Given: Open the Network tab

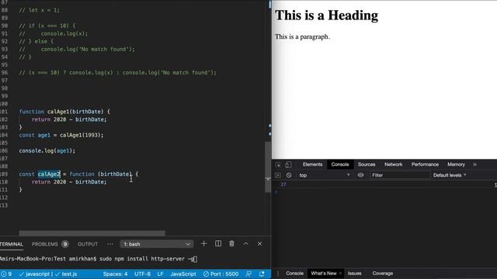Looking at the screenshot, I should (394, 164).
